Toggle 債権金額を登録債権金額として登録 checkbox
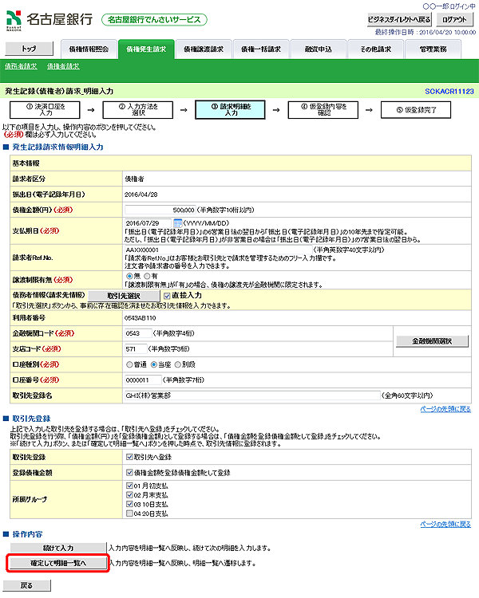The height and width of the screenshot is (598, 479). point(129,473)
